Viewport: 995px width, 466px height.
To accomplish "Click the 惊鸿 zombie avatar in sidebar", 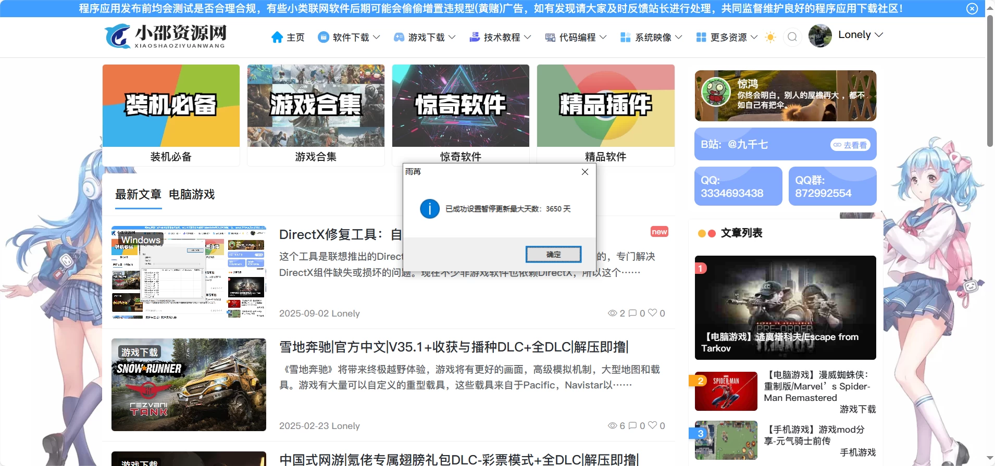I will 716,92.
